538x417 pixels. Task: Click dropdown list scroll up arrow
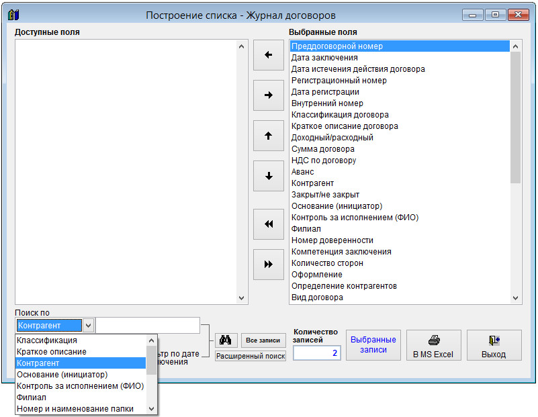point(151,340)
